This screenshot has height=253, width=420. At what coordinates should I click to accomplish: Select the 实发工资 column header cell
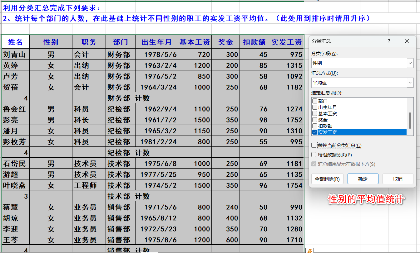(286, 42)
